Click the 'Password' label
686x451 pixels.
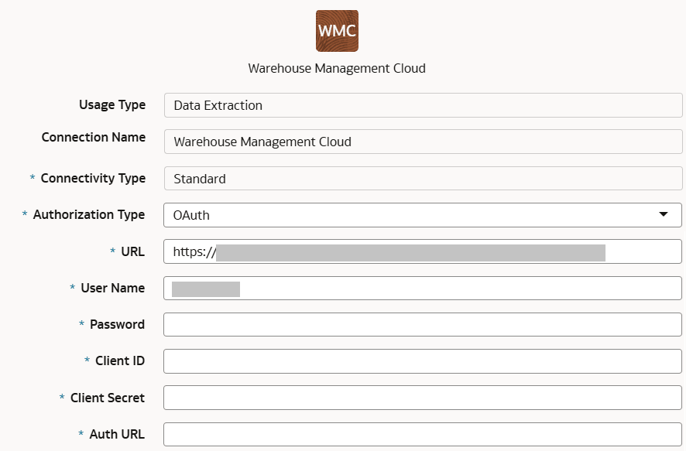click(x=117, y=324)
